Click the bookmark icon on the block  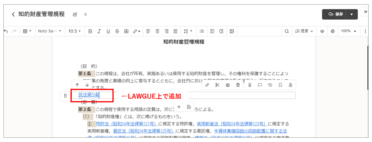[280, 85]
